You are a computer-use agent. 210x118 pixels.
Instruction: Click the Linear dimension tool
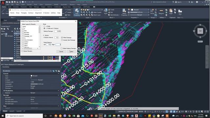(68, 10)
